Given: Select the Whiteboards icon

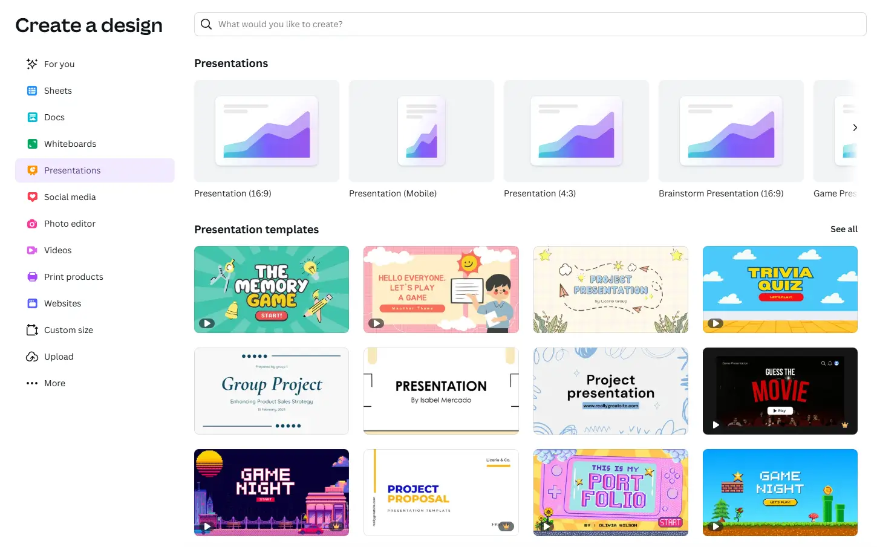Looking at the screenshot, I should point(31,143).
